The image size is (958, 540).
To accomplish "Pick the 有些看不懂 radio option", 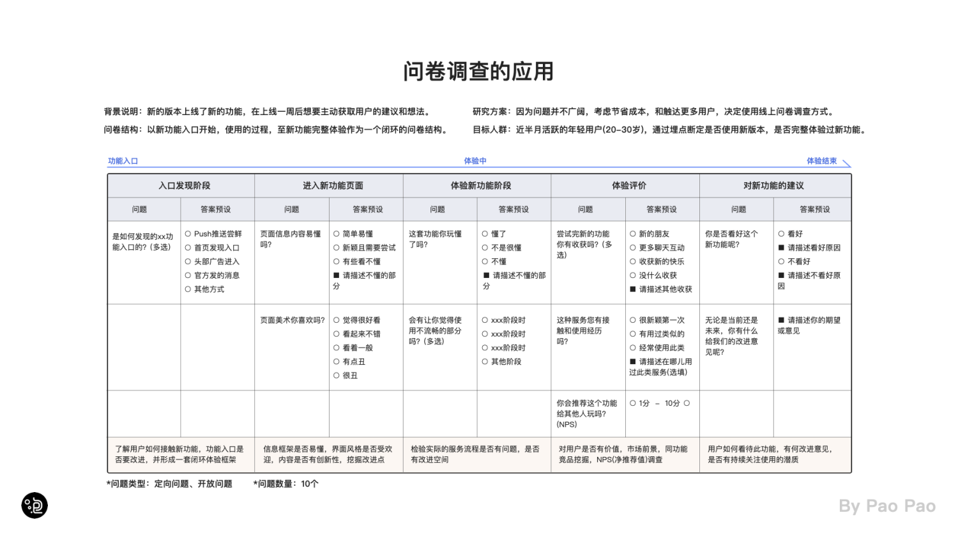I will tap(337, 261).
